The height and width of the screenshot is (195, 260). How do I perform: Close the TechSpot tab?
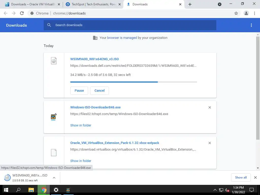[x=120, y=4]
